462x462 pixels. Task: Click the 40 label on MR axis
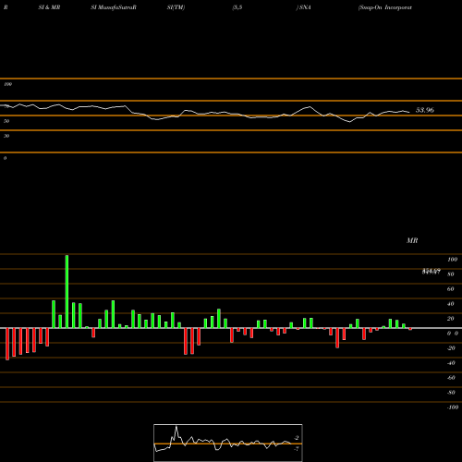(450, 304)
